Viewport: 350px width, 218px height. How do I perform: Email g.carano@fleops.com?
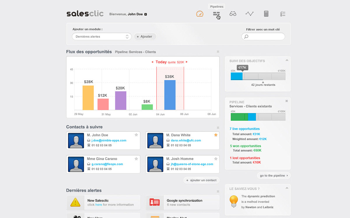[x=107, y=164]
